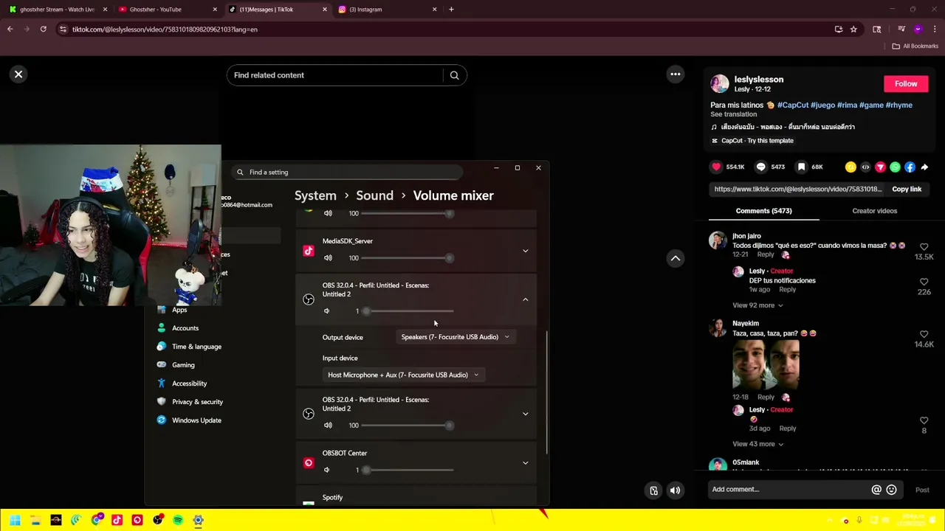This screenshot has height=531, width=945.
Task: Click the Find a setting search field
Action: 347,172
